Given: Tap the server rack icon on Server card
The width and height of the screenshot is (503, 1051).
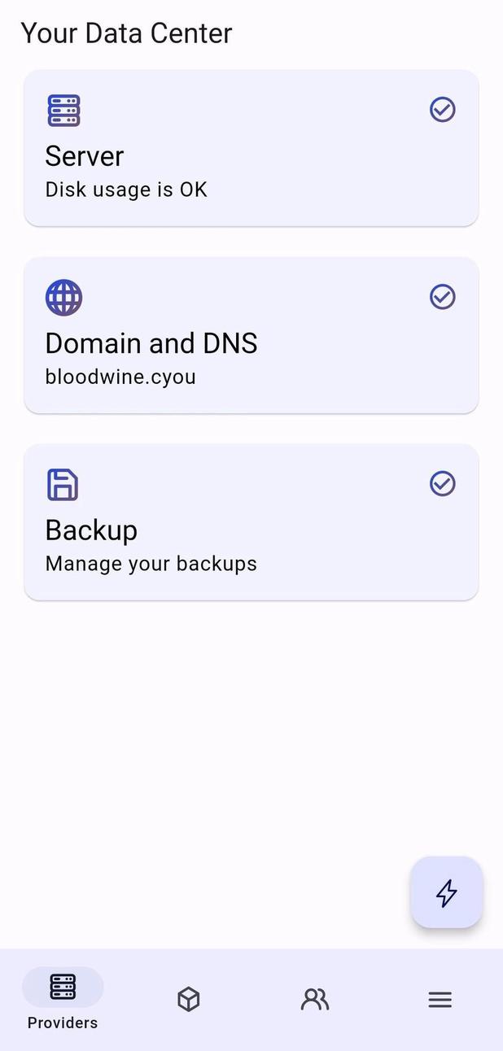Looking at the screenshot, I should [x=63, y=110].
